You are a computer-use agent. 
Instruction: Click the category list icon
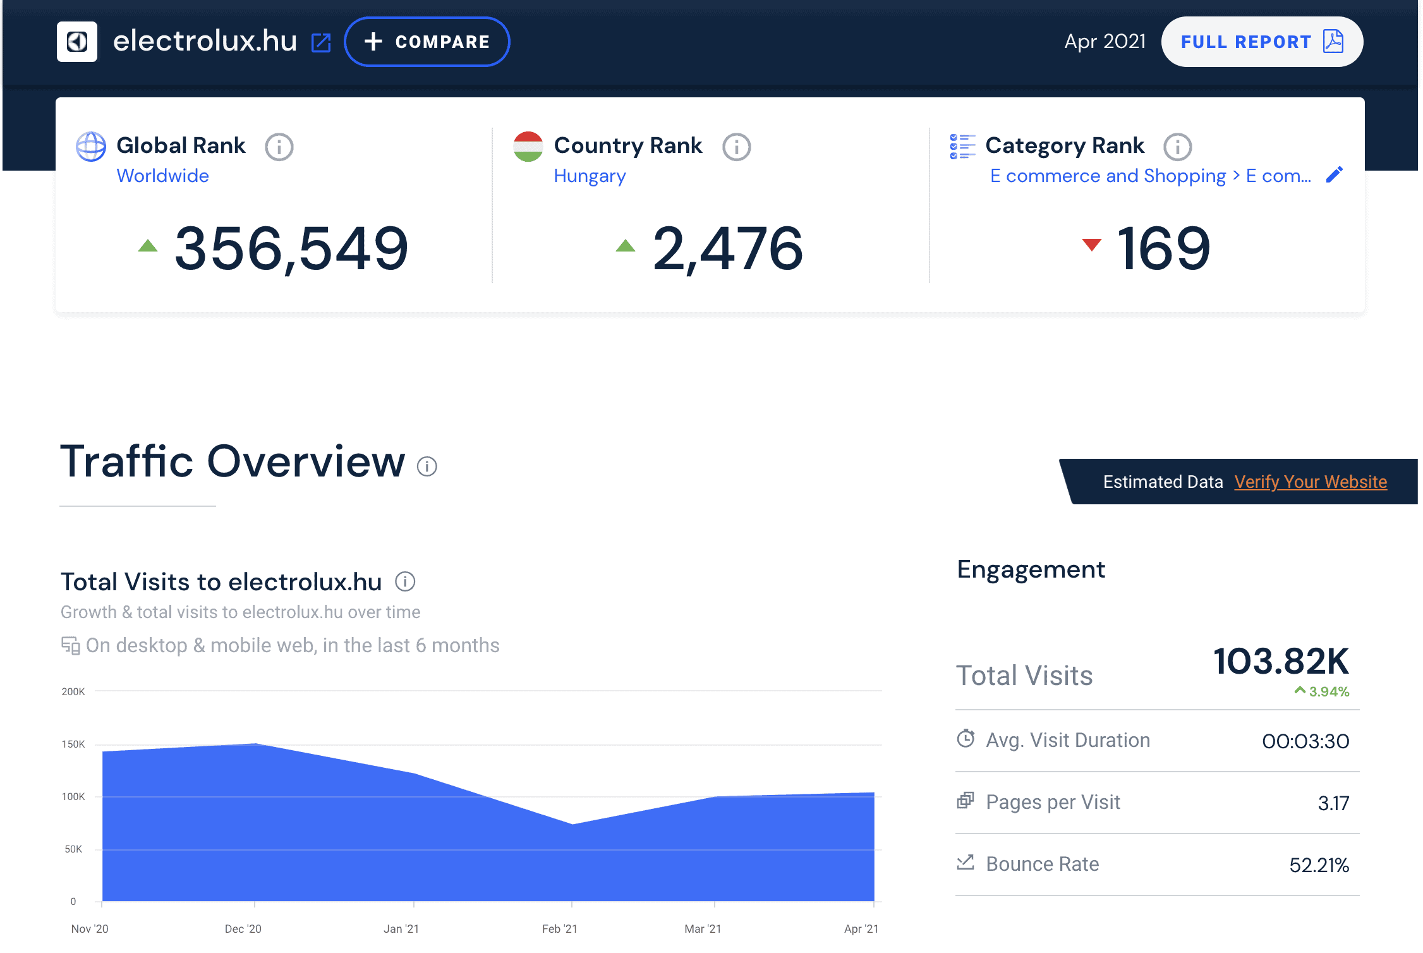962,147
